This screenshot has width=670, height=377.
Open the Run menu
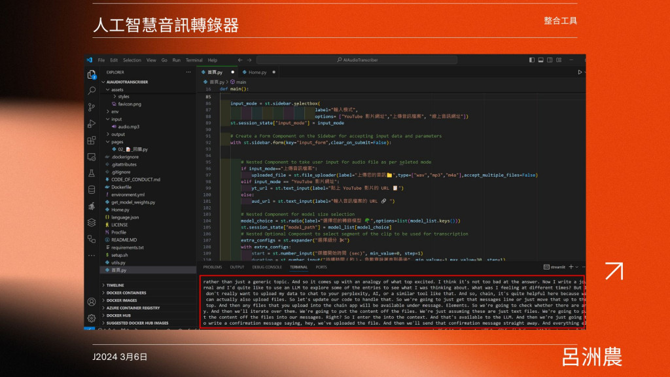coord(177,60)
